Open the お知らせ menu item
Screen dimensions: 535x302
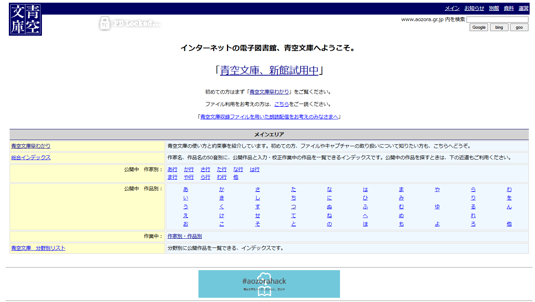[x=474, y=8]
